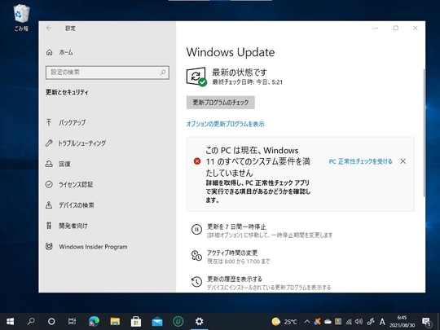Click the OneDrive cloud tray icon
This screenshot has width=440, height=330.
click(328, 322)
